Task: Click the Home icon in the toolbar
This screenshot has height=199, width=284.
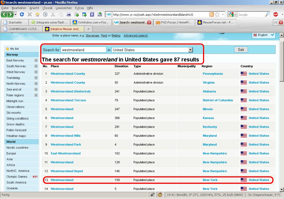Action: (x=37, y=14)
